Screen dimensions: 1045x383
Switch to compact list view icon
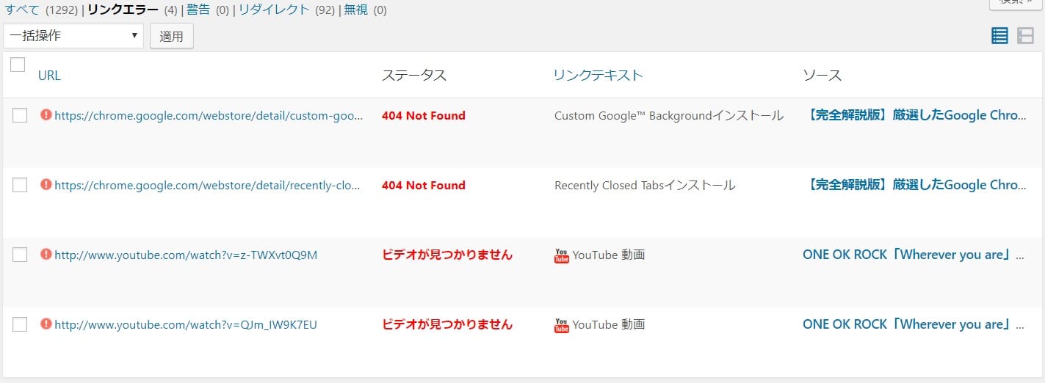[1025, 36]
